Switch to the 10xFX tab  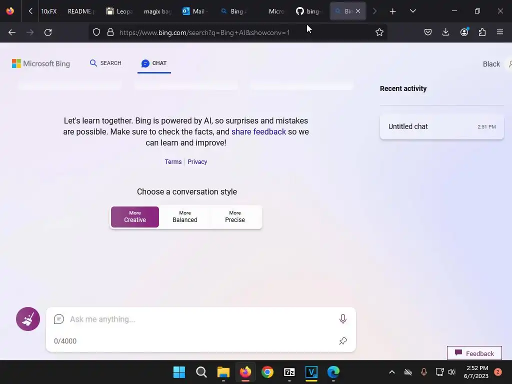tap(48, 11)
